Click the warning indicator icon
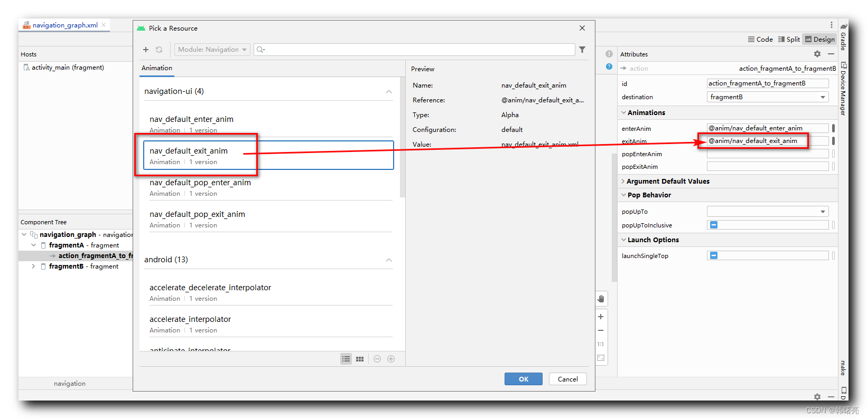Screen dimensions: 867x419 click(609, 54)
